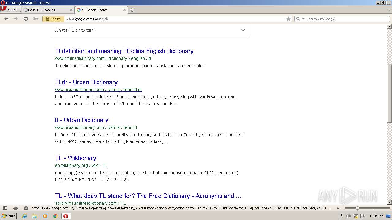This screenshot has height=220, width=392.
Task: Open the network tray icon
Action: tap(355, 216)
